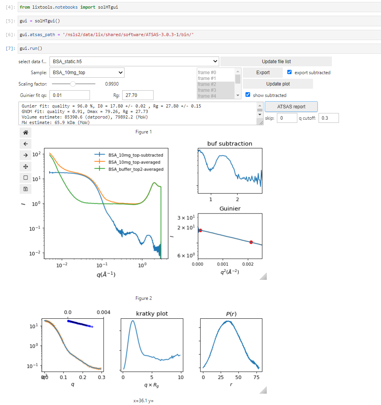Click the gui.atsas_path code cell
This screenshot has width=381, height=405.
pos(199,35)
